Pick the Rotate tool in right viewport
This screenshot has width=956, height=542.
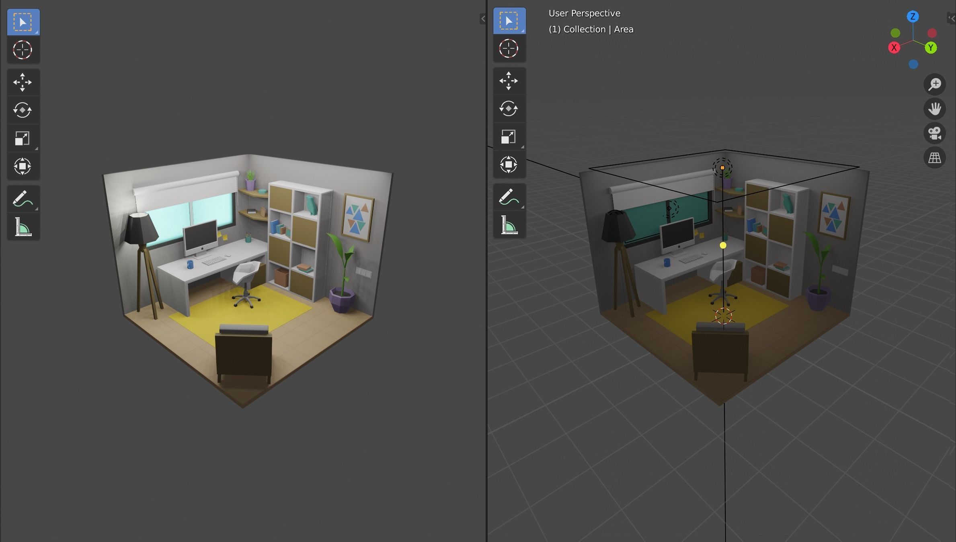509,108
